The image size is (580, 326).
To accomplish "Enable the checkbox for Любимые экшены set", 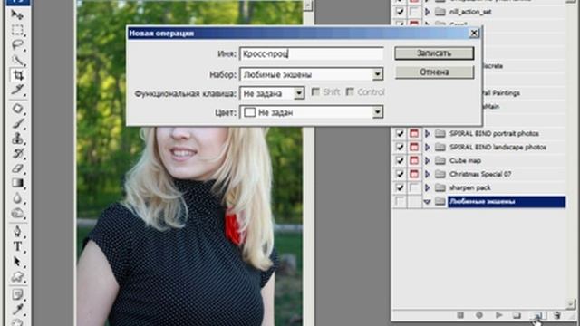I will coord(400,201).
